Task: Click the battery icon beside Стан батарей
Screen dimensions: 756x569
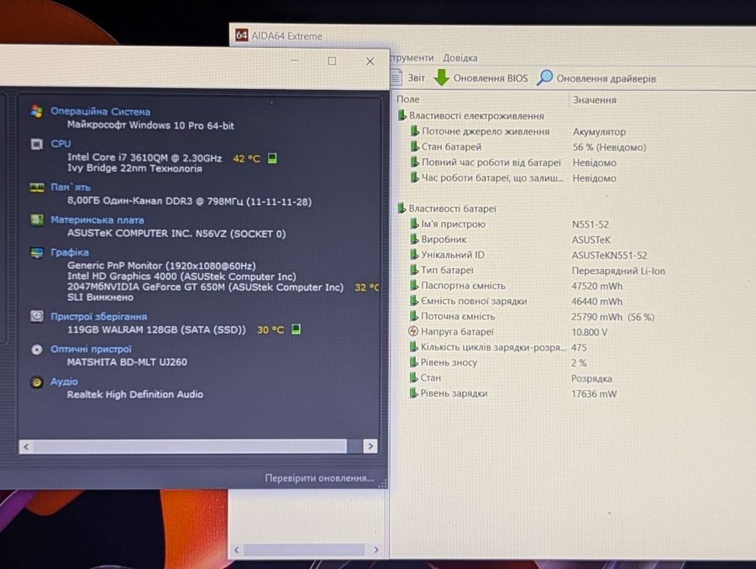Action: (x=414, y=146)
